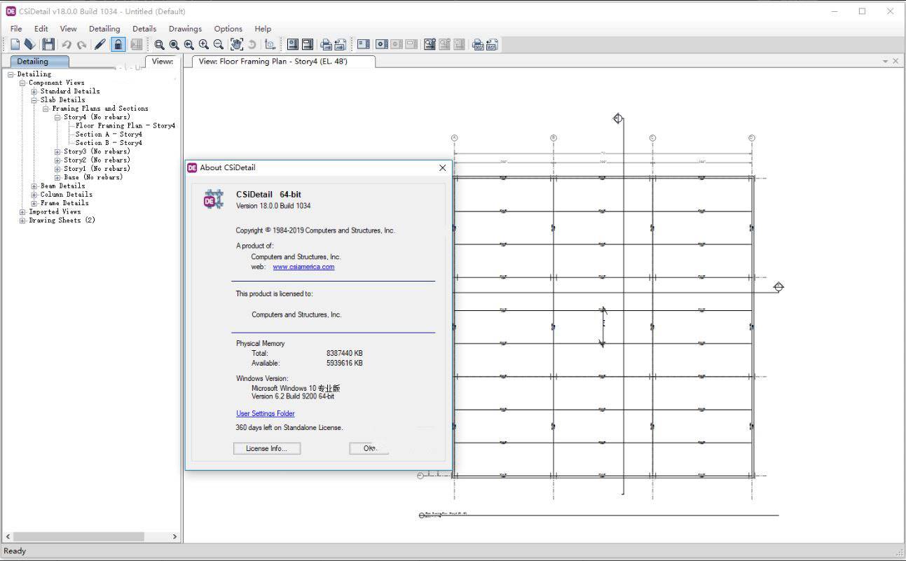Expand the Story3 (No rebars) node
906x561 pixels.
57,151
